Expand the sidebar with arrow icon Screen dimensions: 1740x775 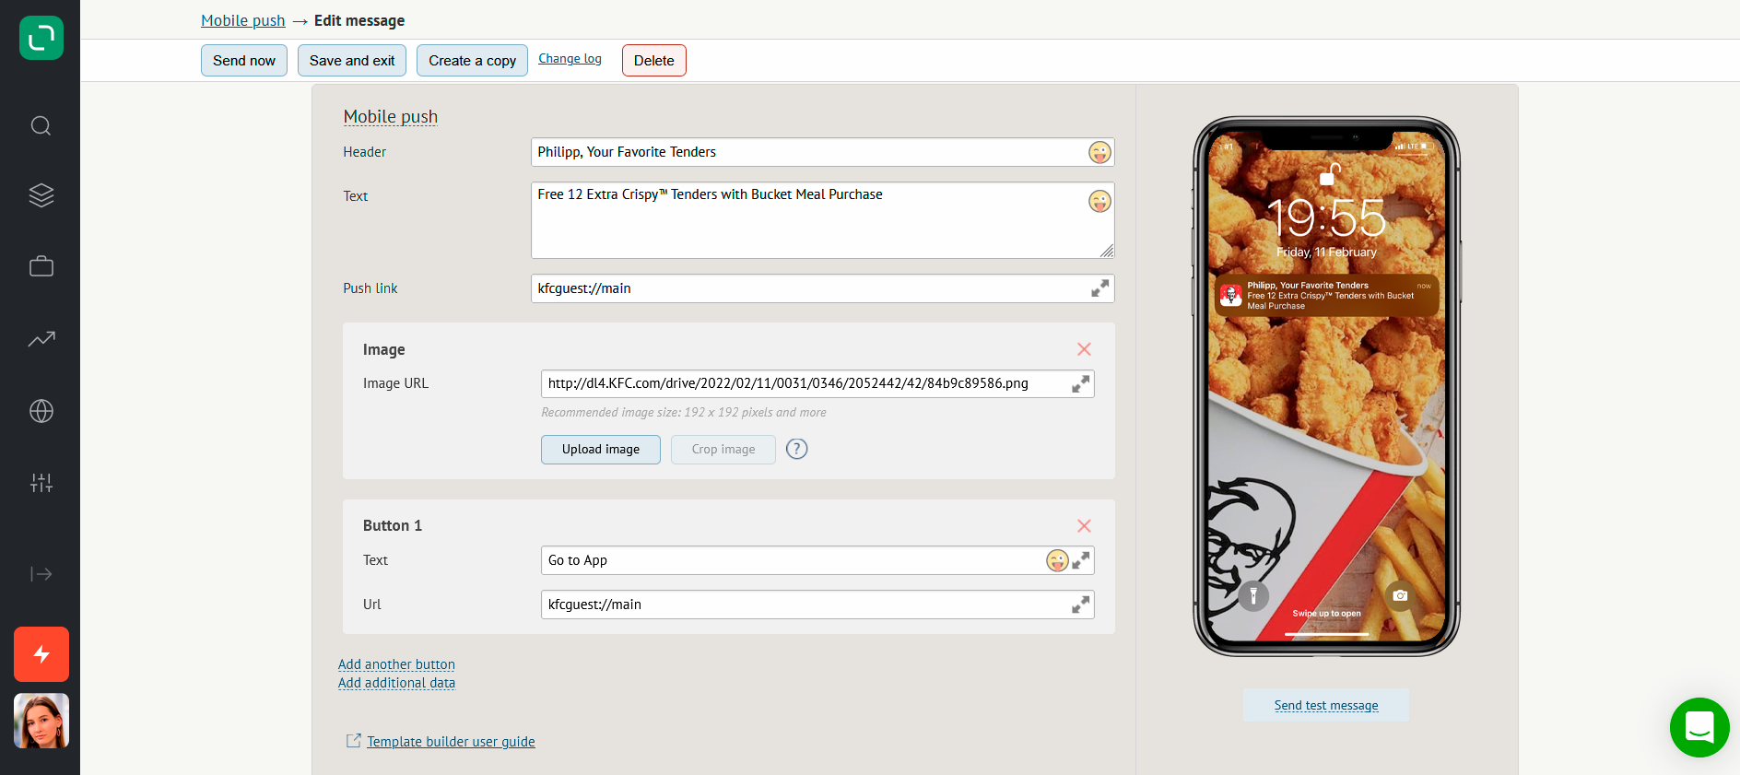41,574
